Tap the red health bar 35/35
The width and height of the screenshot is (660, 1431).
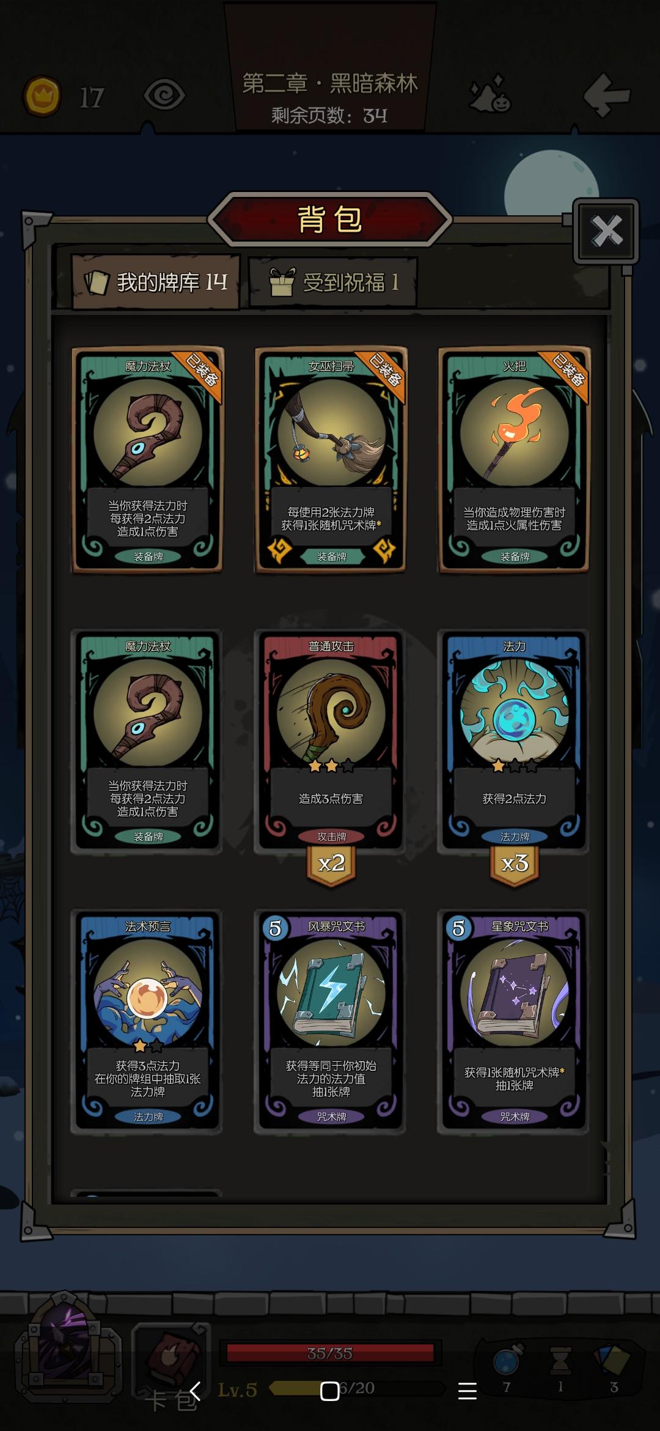point(330,1353)
